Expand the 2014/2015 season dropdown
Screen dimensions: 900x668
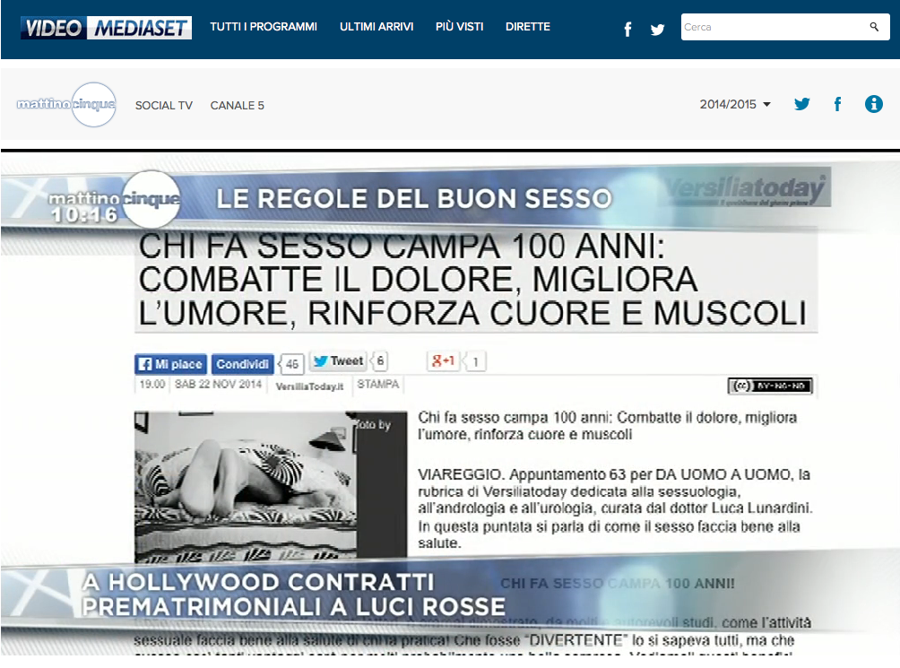coord(735,104)
